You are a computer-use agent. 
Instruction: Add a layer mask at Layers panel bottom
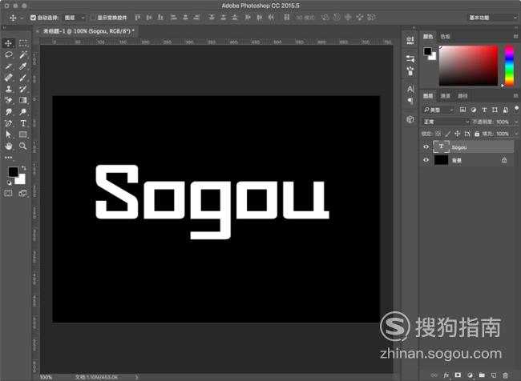coord(458,375)
